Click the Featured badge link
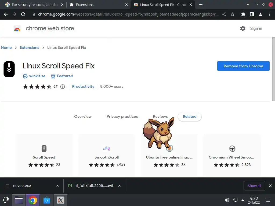The width and height of the screenshot is (275, 206). pyautogui.click(x=65, y=76)
